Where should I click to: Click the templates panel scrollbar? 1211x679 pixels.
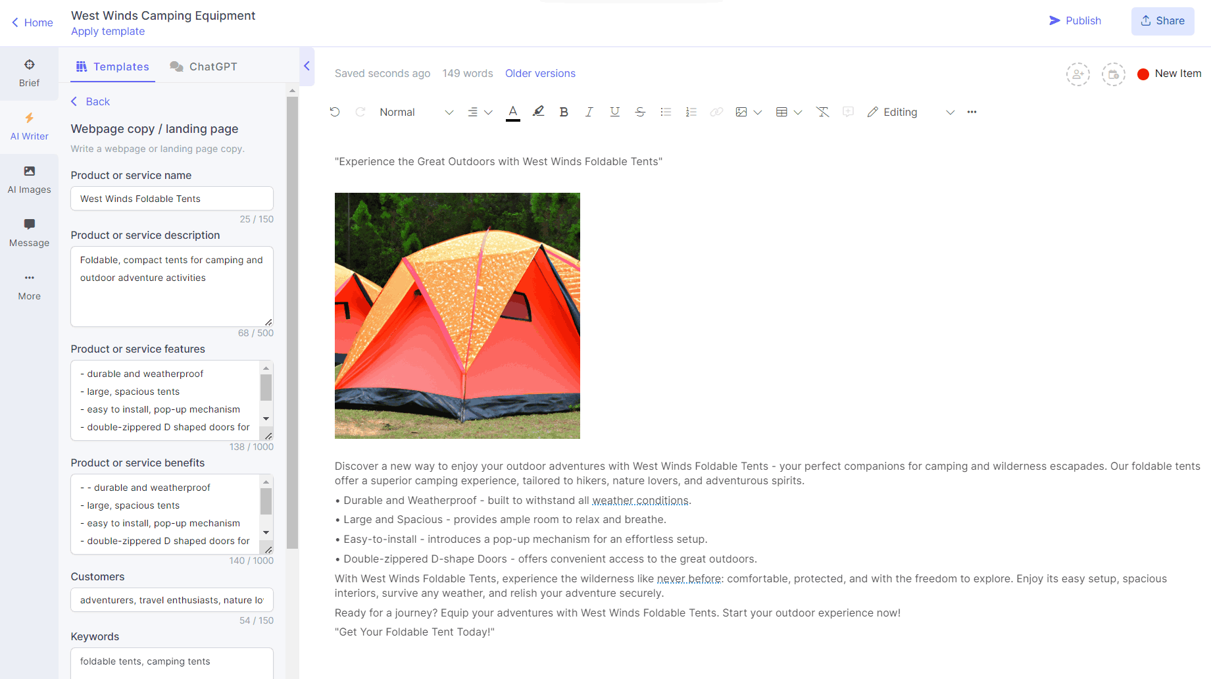coord(292,322)
